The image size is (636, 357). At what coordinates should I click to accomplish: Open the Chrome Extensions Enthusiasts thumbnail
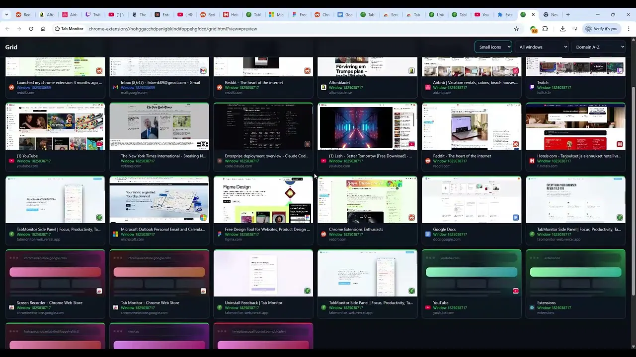[367, 200]
